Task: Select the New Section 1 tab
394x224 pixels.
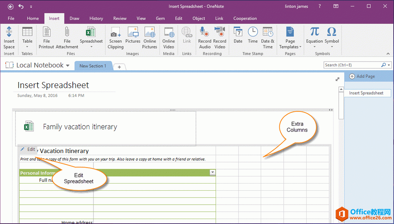Action: point(93,66)
